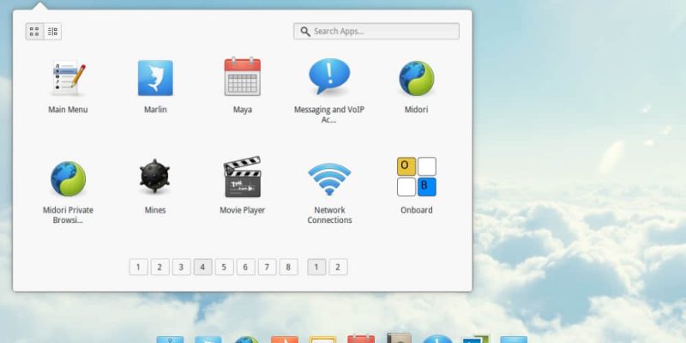The image size is (686, 343).
Task: Switch to category list view
Action: pyautogui.click(x=52, y=32)
